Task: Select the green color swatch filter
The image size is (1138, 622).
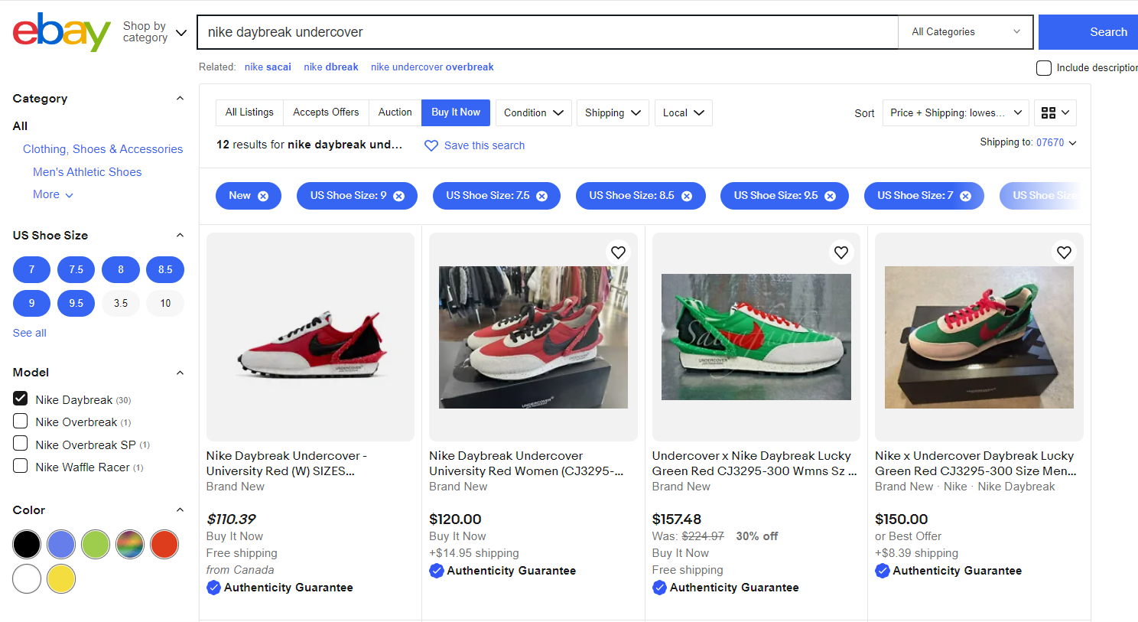Action: 96,544
